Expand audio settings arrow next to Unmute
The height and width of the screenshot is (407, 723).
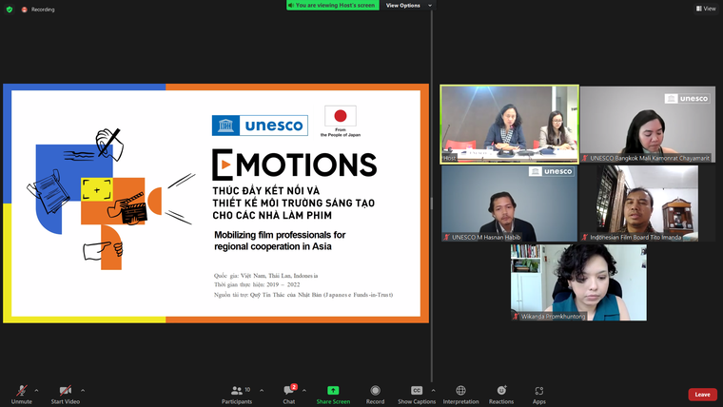click(x=37, y=390)
